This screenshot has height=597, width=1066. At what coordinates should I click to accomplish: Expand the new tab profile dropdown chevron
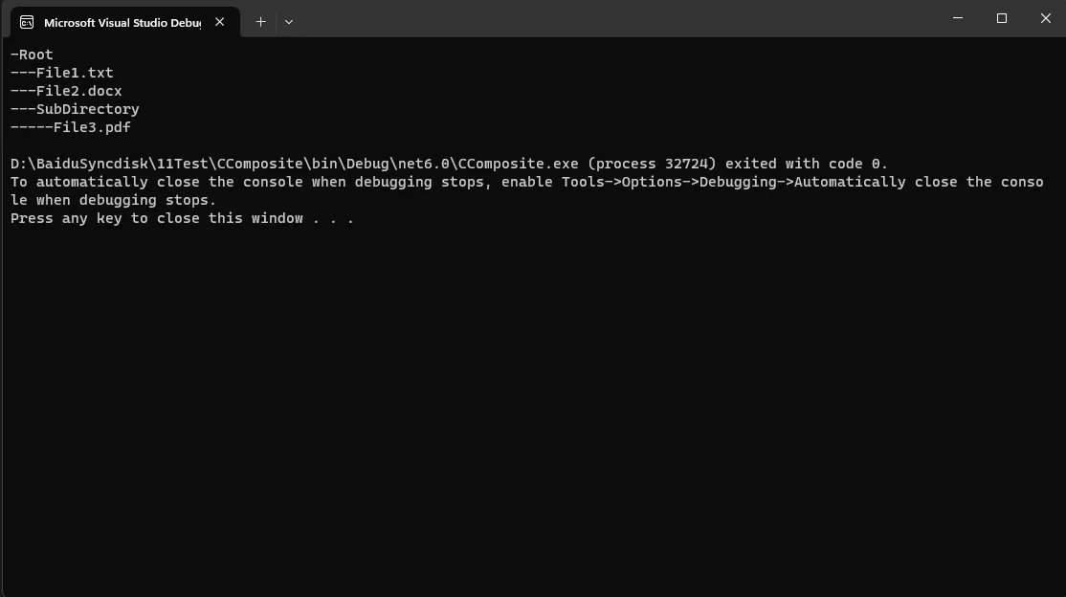289,22
